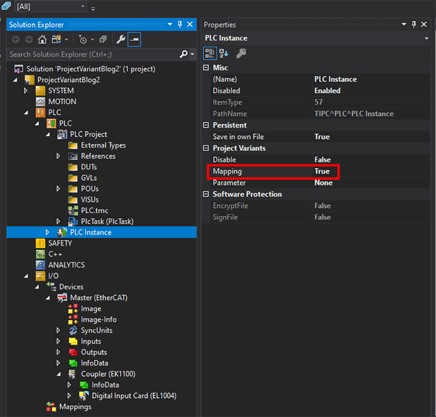This screenshot has width=436, height=417.
Task: Select the Inputs node under Master
Action: [x=91, y=341]
